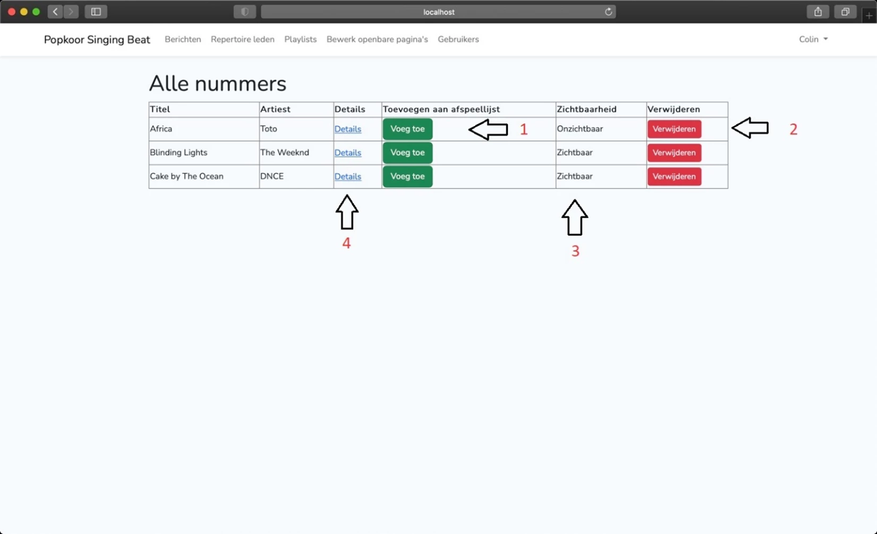
Task: Click the tab overview icon
Action: (845, 11)
